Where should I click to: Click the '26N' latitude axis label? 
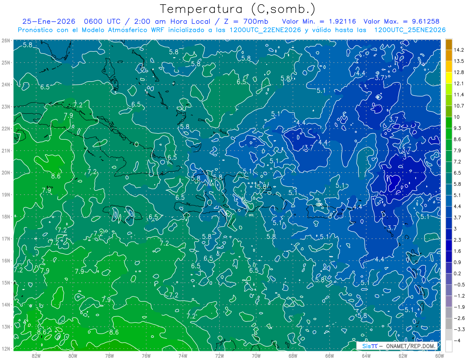[x=6, y=41]
